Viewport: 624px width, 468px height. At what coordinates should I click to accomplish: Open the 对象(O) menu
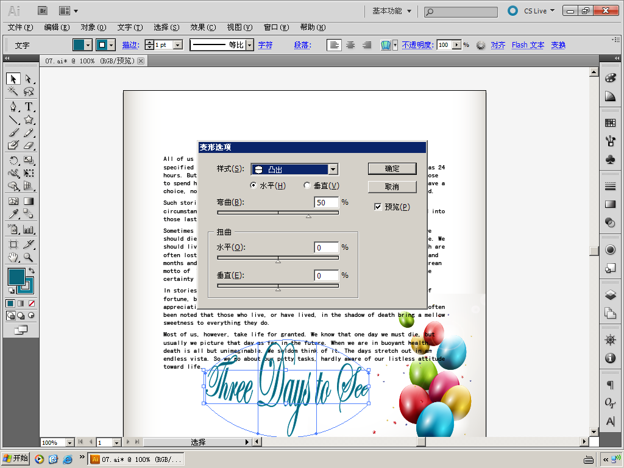click(x=93, y=27)
